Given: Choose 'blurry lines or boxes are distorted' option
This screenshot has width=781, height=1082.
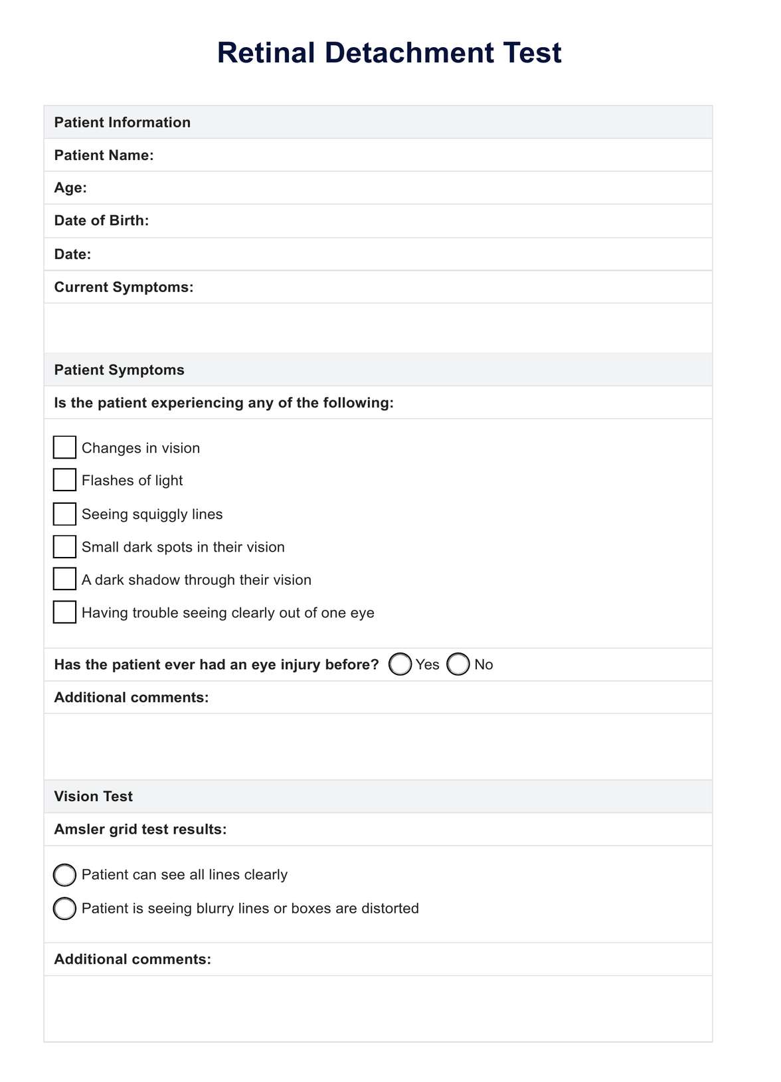Looking at the screenshot, I should tap(64, 908).
